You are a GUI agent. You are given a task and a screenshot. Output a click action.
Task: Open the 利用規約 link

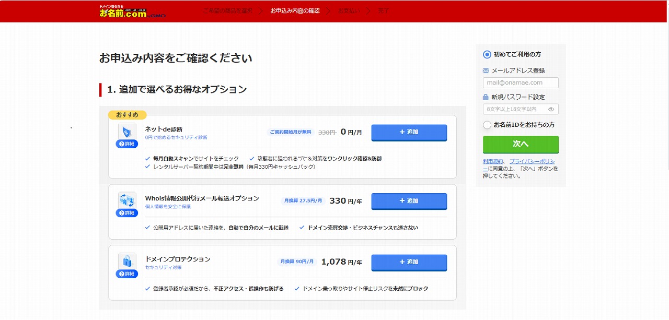[x=493, y=161]
